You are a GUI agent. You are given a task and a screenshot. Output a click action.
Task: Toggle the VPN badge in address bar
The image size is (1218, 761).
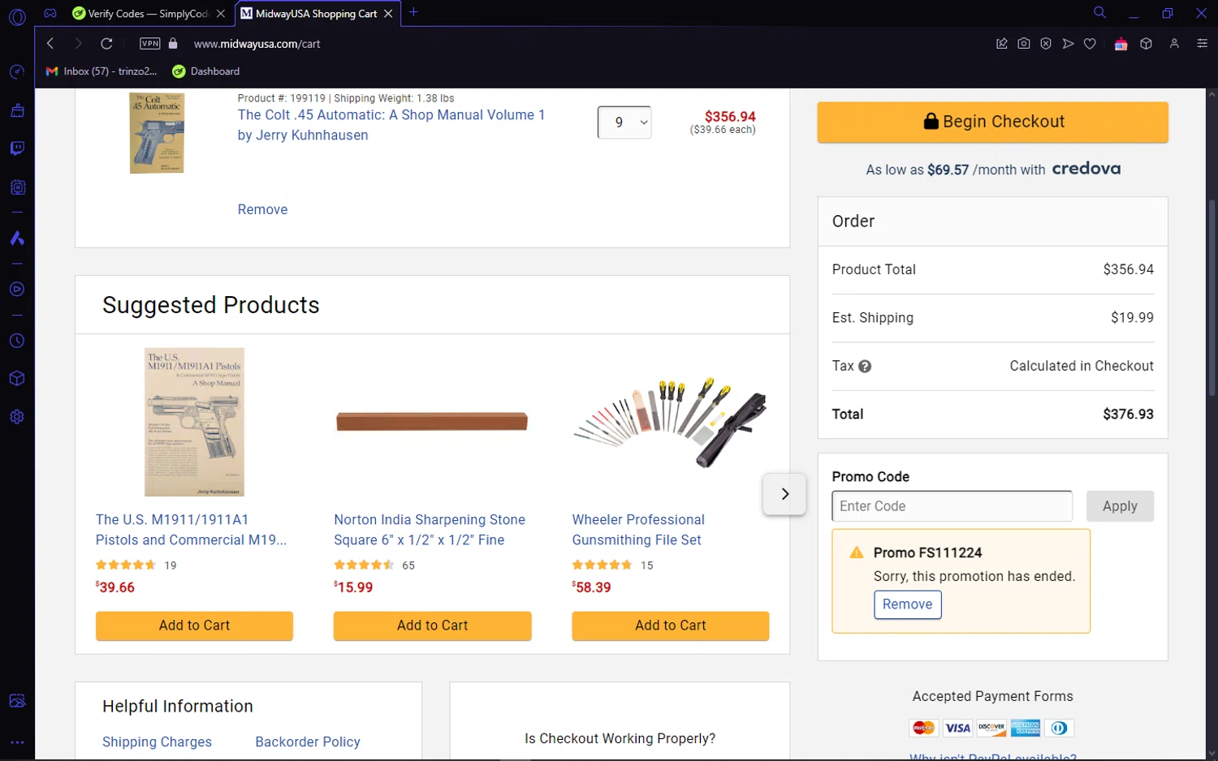(150, 44)
